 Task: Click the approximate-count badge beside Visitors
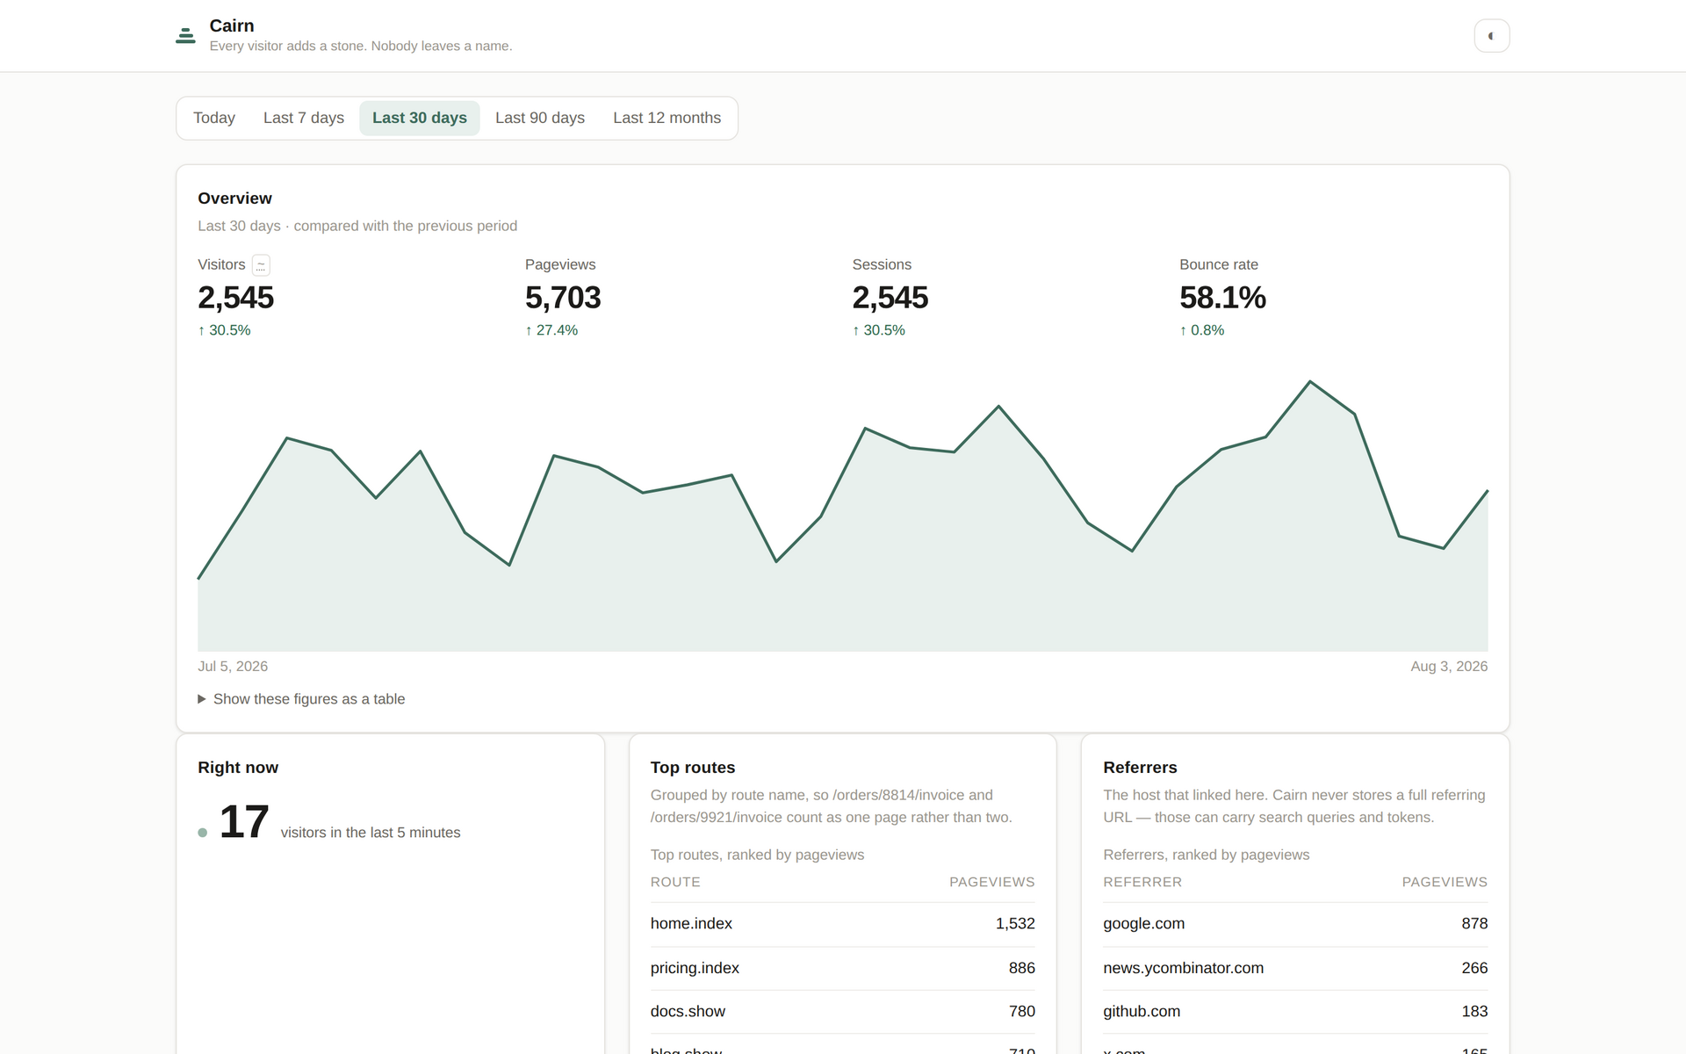click(x=261, y=265)
